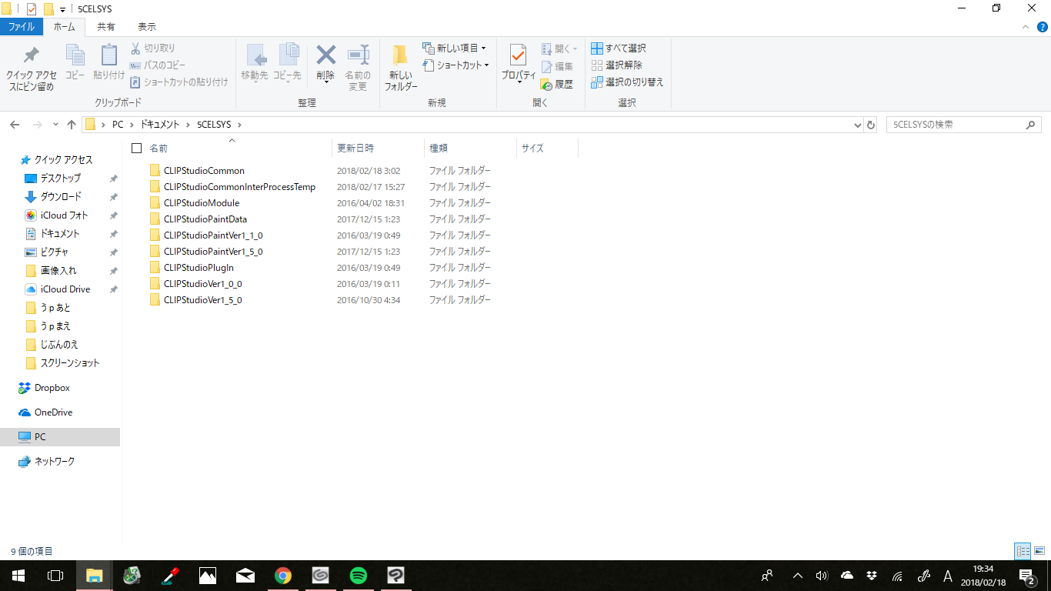Click the Delete (削除) icon in ribbon
The width and height of the screenshot is (1051, 591).
[325, 56]
